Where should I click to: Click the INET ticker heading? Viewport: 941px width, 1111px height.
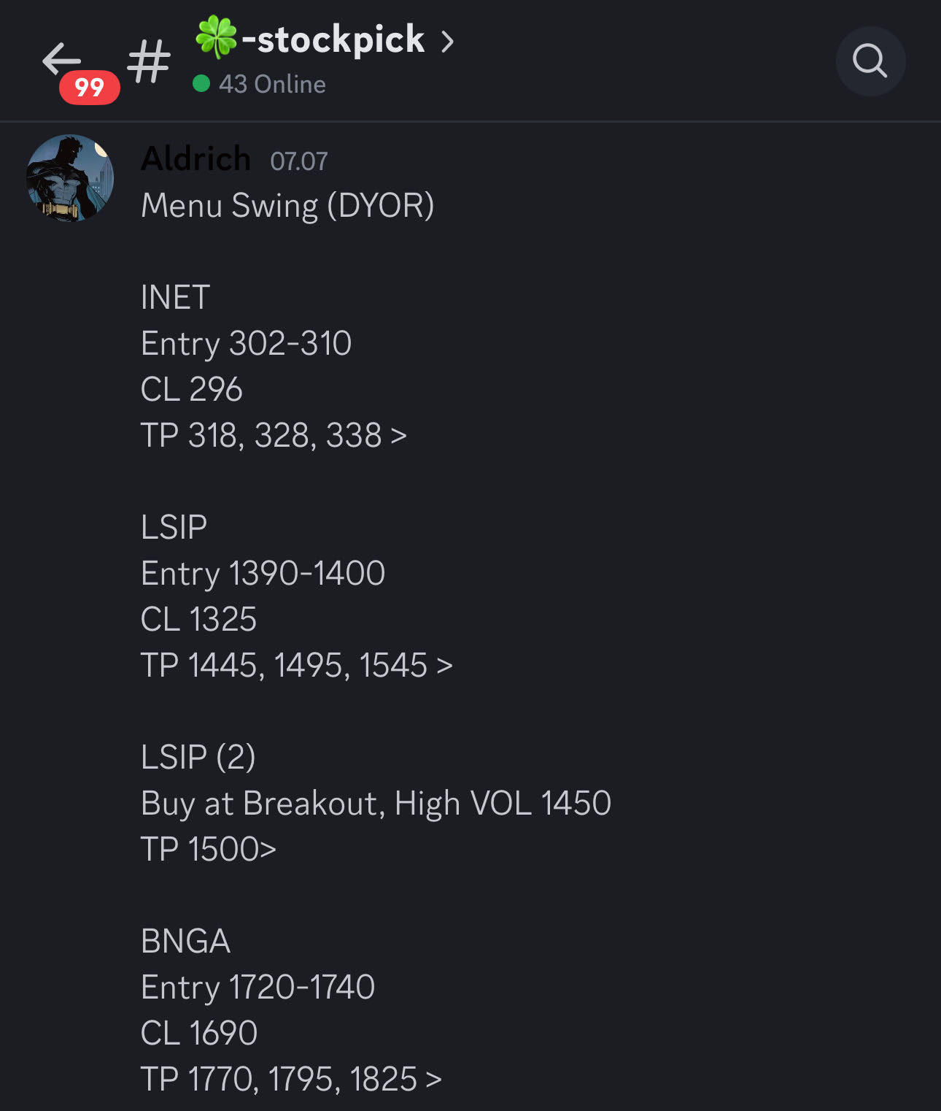175,298
